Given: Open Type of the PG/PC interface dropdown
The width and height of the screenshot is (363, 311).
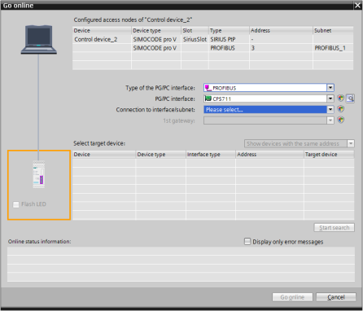Looking at the screenshot, I should pyautogui.click(x=330, y=88).
